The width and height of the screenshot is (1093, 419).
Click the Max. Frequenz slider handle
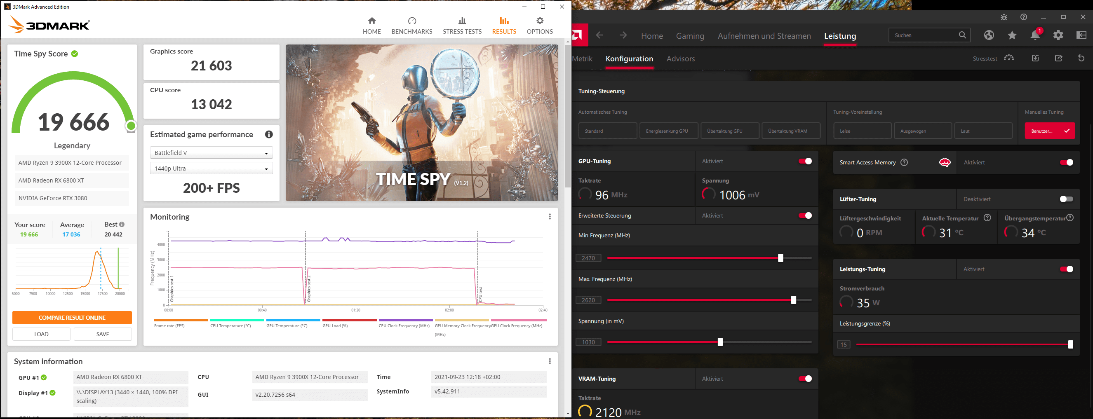pyautogui.click(x=793, y=300)
